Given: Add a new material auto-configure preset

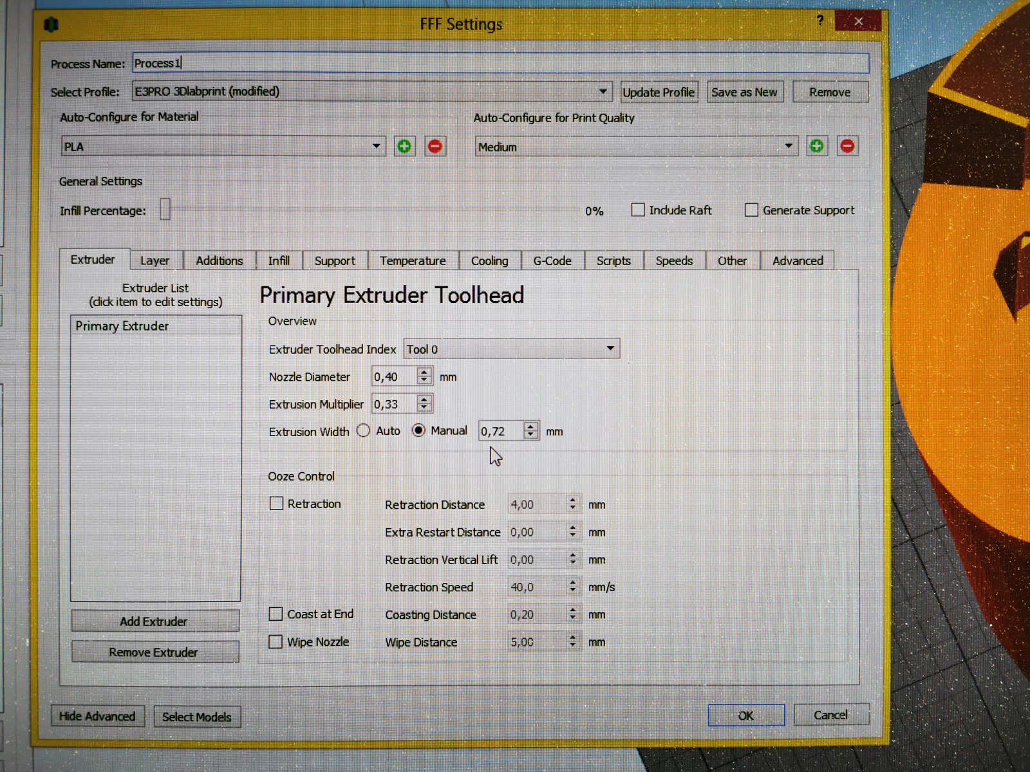Looking at the screenshot, I should coord(404,146).
